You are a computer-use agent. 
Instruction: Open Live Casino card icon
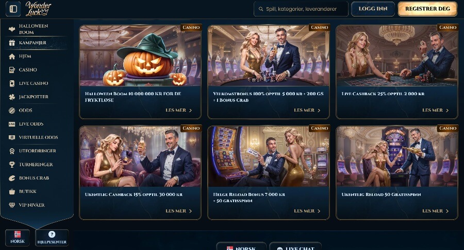[12, 83]
